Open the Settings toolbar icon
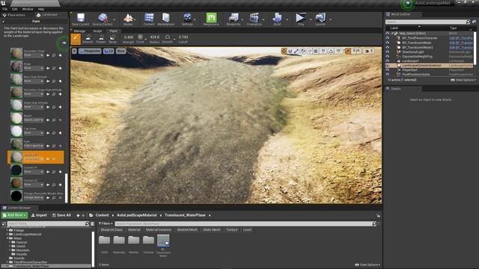Image resolution: width=479 pixels, height=269 pixels. tap(187, 19)
